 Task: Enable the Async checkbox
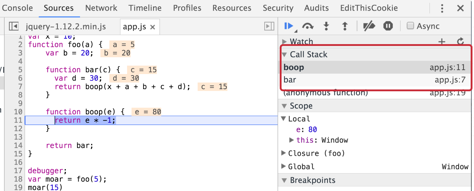410,26
